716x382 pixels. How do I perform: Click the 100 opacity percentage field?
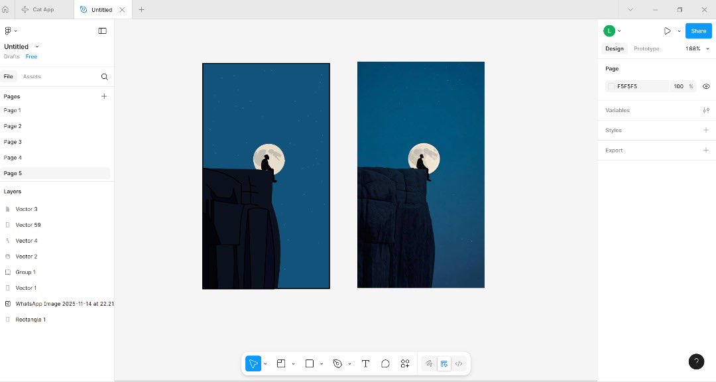coord(679,86)
